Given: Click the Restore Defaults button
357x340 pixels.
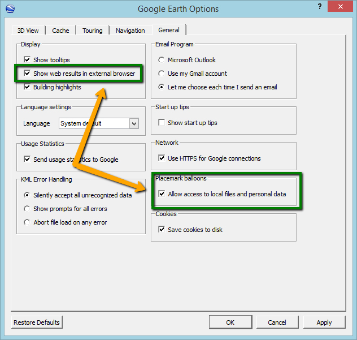Looking at the screenshot, I should (x=37, y=322).
